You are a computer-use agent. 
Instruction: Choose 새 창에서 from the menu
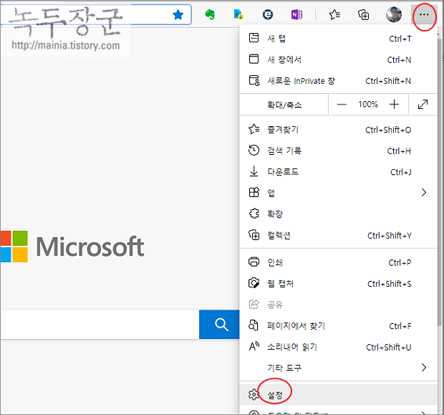(339, 59)
